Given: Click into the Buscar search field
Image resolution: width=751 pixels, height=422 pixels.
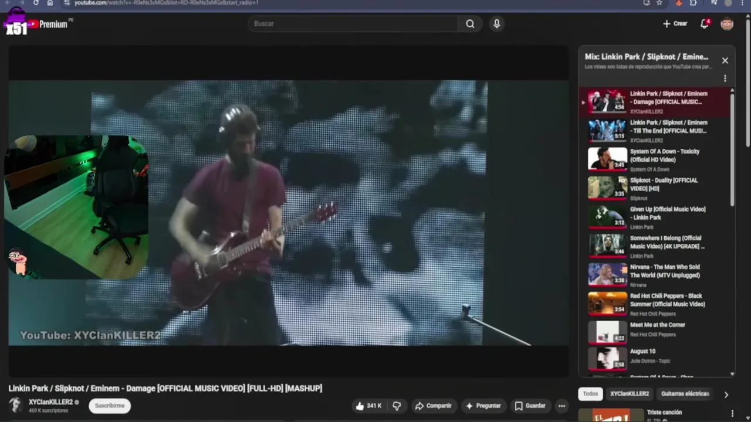Looking at the screenshot, I should coord(353,23).
